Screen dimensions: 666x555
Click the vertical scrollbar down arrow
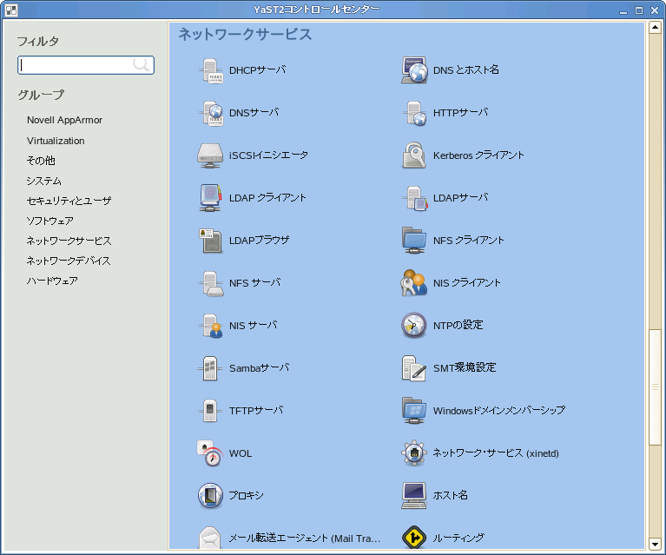coord(656,544)
